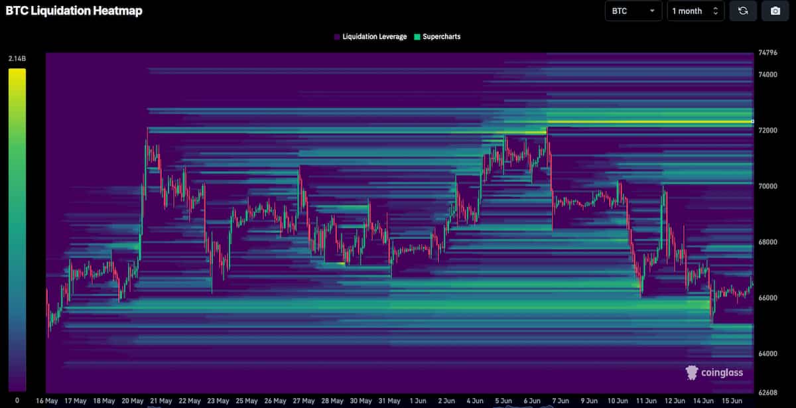Click the 2.14B scale maximum label
Screen dimensions: 796x408
[x=17, y=59]
